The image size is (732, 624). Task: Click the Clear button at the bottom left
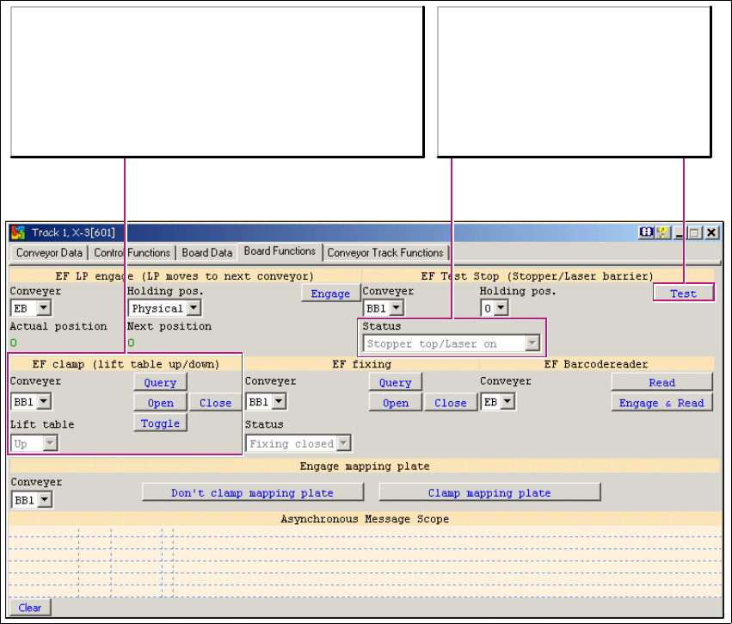(x=30, y=608)
